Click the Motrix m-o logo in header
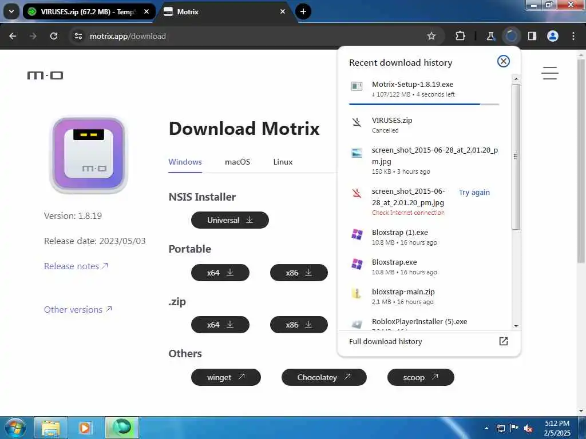The width and height of the screenshot is (586, 439). click(x=45, y=75)
